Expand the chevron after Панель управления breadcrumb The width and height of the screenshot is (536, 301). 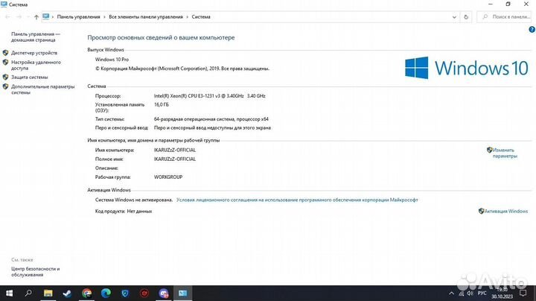click(105, 16)
